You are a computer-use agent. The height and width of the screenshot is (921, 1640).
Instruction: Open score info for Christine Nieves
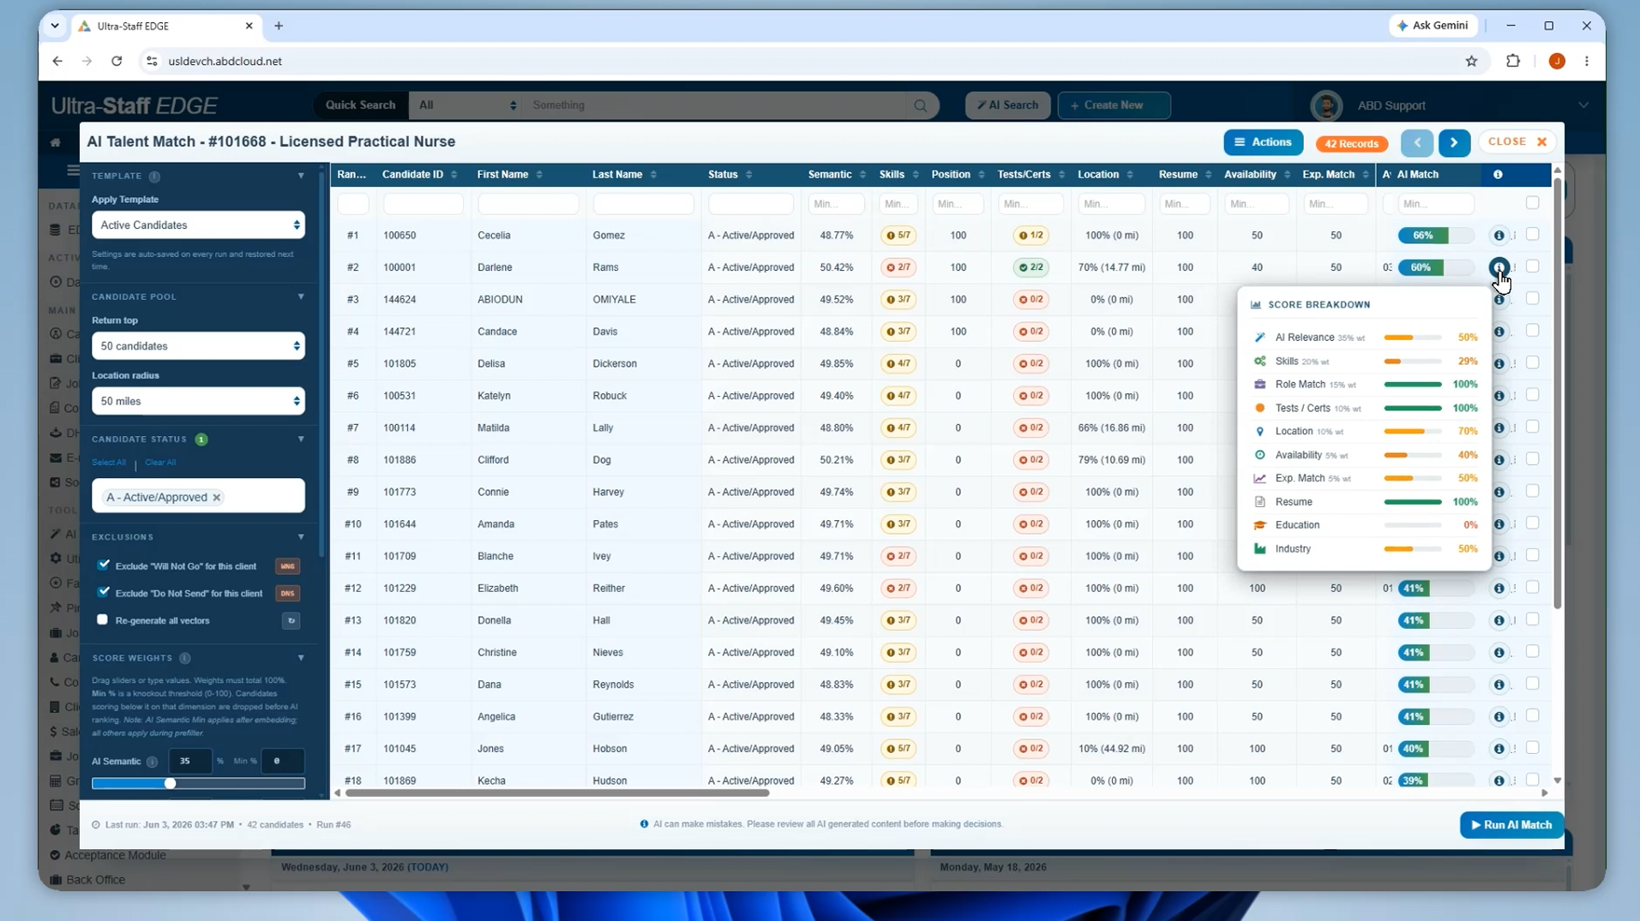tap(1499, 653)
